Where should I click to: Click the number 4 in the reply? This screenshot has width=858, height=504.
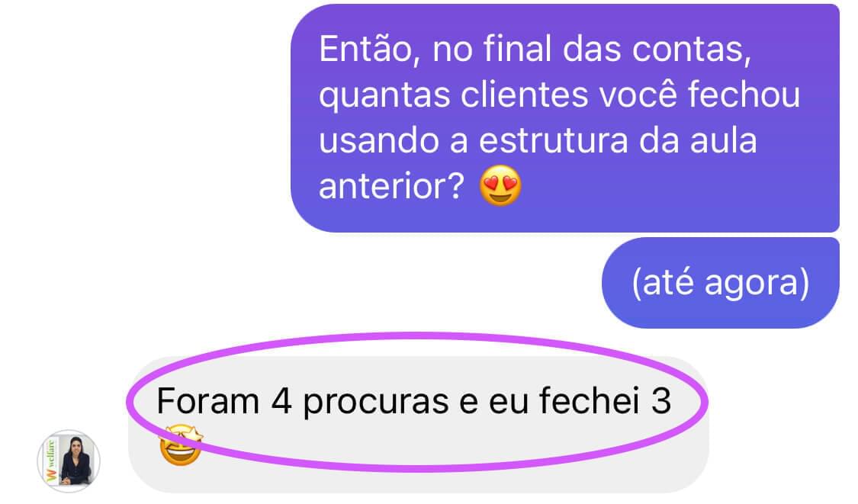tap(281, 400)
